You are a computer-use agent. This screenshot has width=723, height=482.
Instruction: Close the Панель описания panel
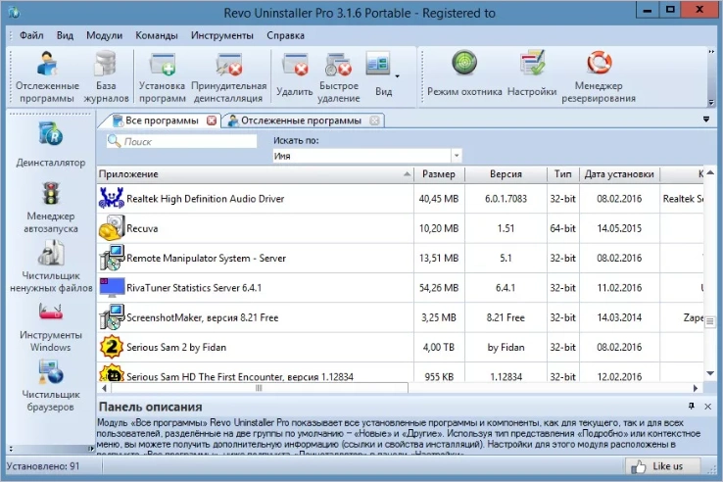pos(707,407)
